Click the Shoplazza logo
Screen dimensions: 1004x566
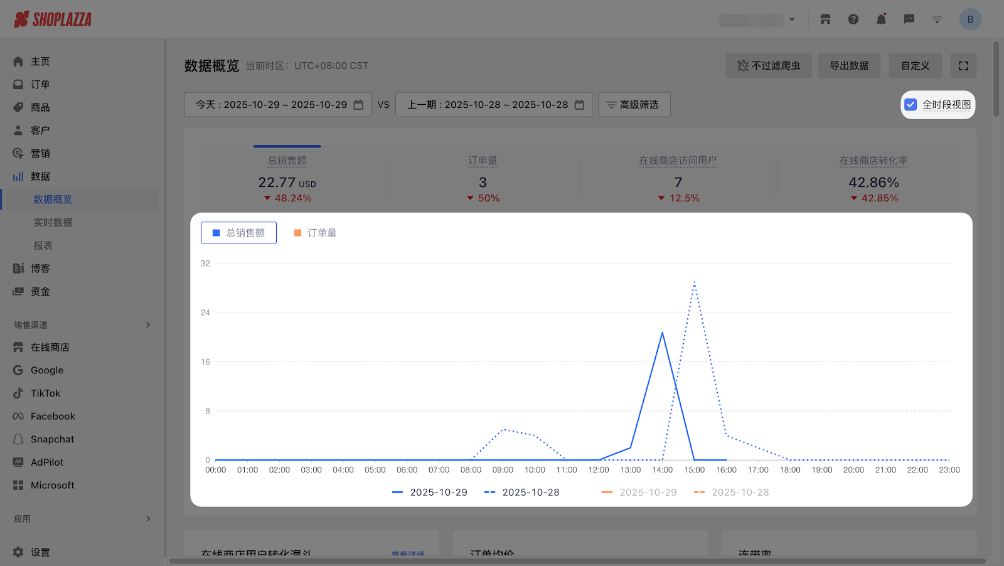click(x=53, y=19)
